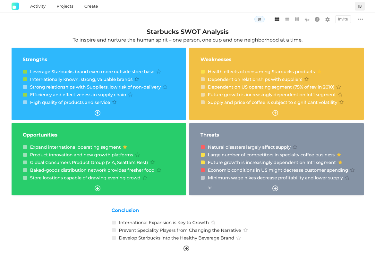Viewport: 375px width, 259px height.
Task: Check off 'International Expansion is Key to Growth'
Action: tap(114, 223)
